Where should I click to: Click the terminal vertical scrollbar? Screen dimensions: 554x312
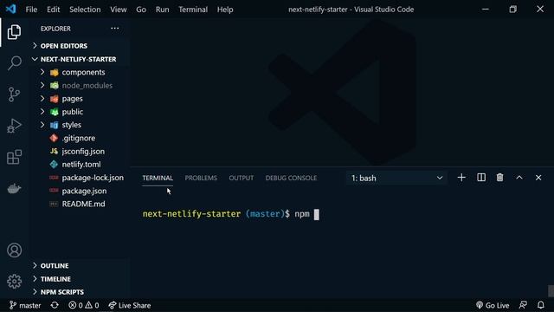(551, 291)
